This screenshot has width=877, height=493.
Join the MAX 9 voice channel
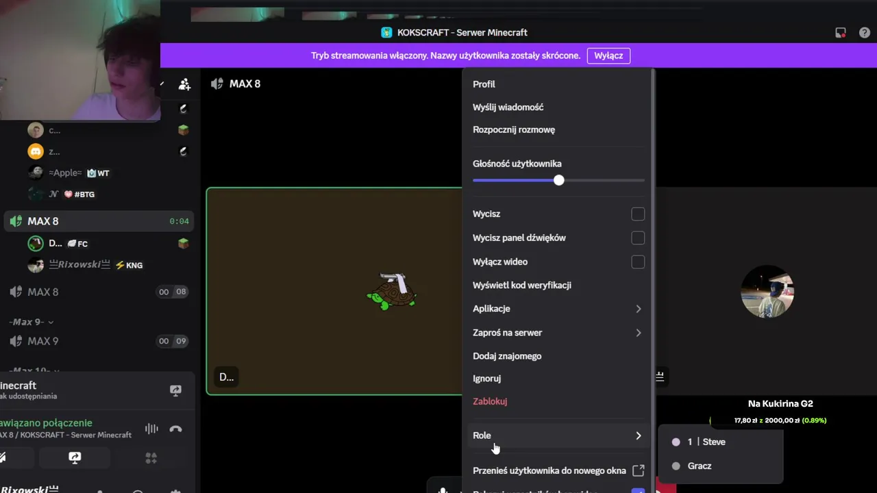coord(99,341)
